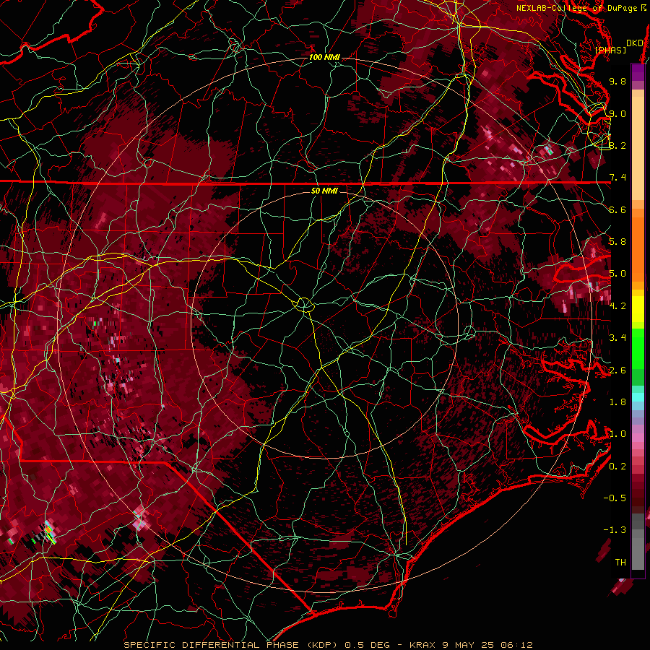Screen dimensions: 650x650
Task: Click the 9 MAY 25 06:12 timestamp
Action: (487, 645)
